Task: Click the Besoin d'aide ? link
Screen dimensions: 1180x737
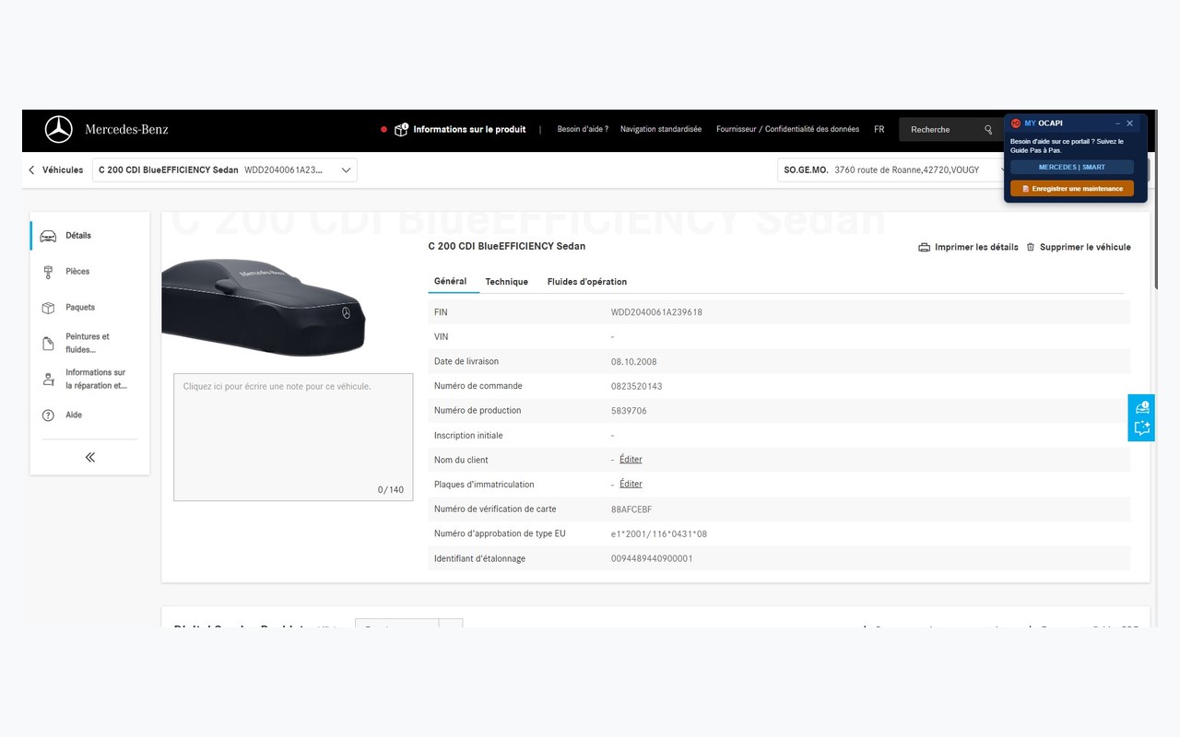Action: pos(583,130)
